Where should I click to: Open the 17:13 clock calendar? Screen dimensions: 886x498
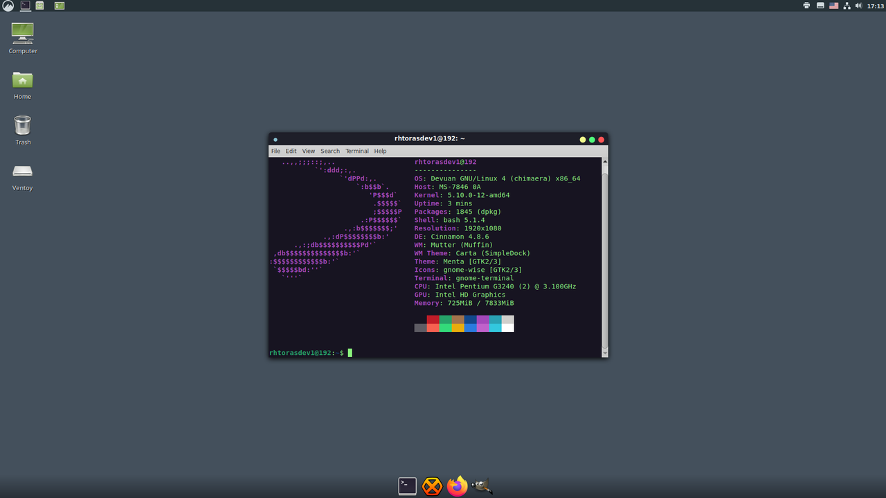coord(876,6)
